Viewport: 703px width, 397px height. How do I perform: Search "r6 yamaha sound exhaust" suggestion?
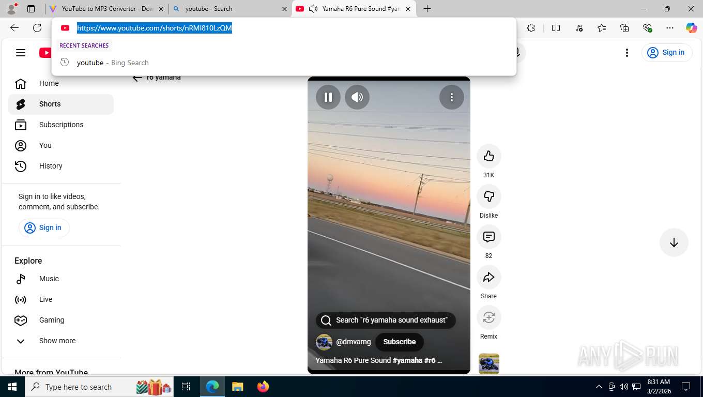tap(386, 320)
